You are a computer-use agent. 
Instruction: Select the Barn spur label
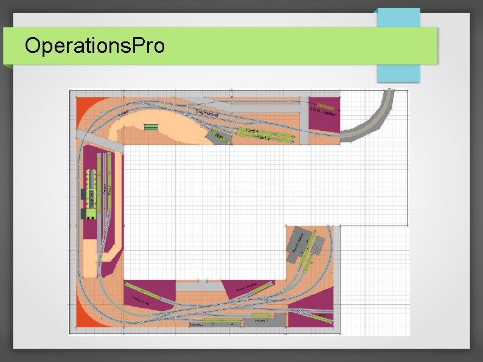[322, 316]
